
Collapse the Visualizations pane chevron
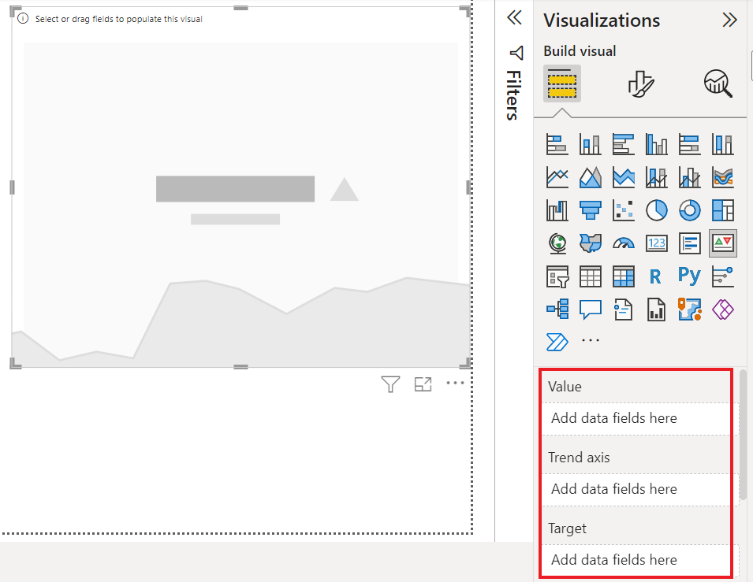(x=729, y=20)
